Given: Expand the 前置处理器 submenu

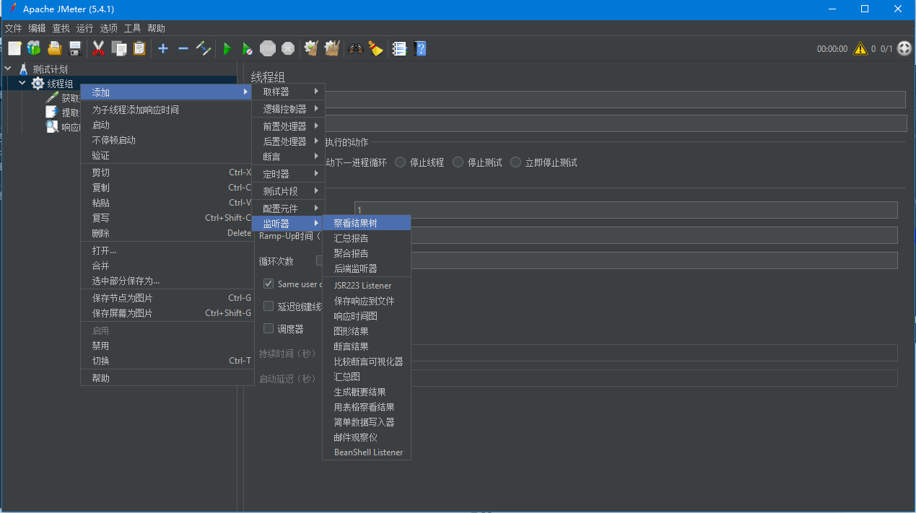Looking at the screenshot, I should click(x=288, y=126).
